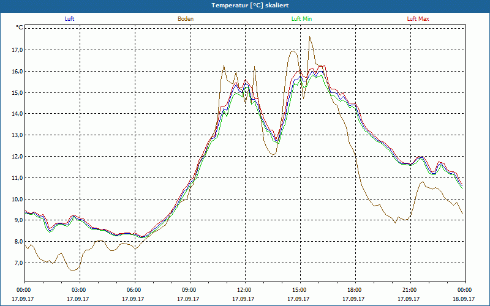
Task: Click the 'Boden' legend label
Action: coord(186,19)
